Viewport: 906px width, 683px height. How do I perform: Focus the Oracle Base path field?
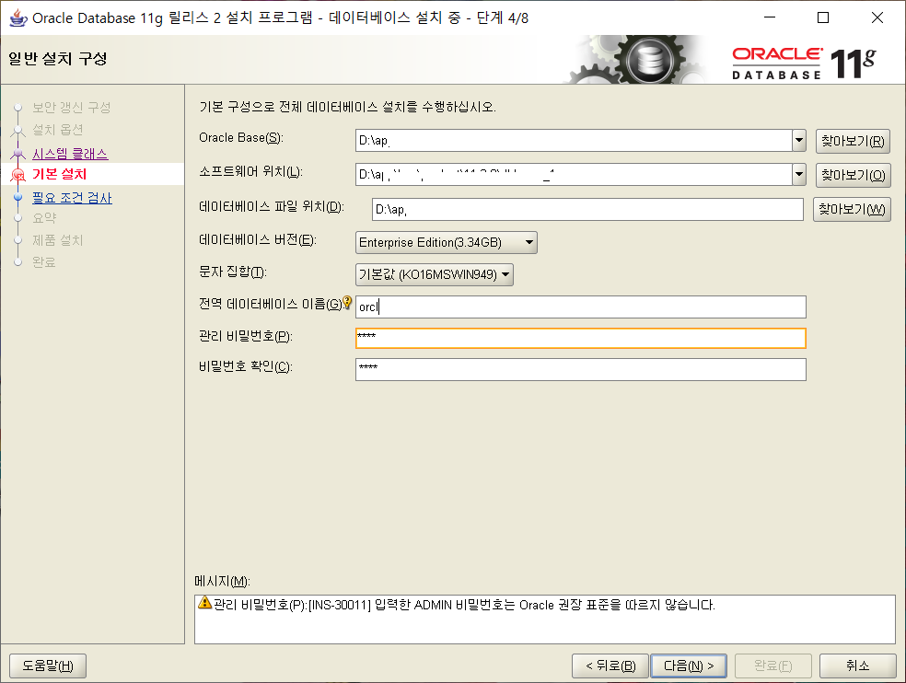click(x=574, y=141)
